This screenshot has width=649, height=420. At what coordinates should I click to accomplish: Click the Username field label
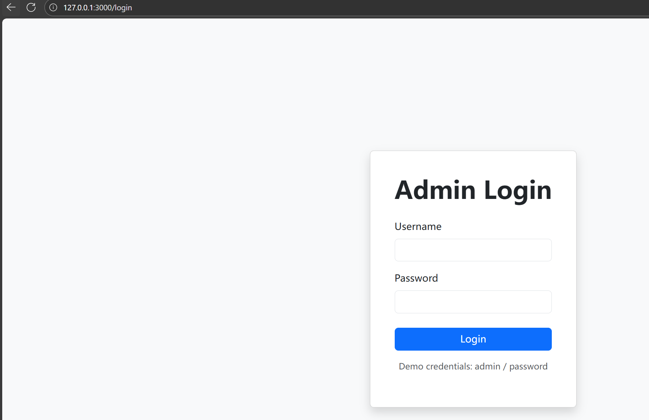(x=418, y=226)
